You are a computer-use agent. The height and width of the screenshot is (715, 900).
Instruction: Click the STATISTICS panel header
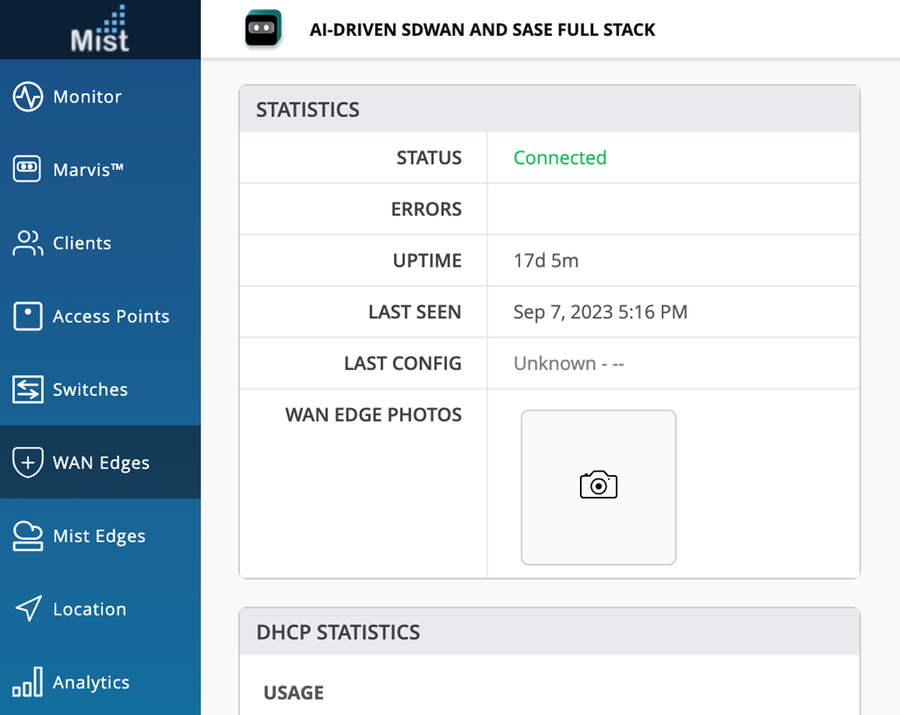(x=549, y=109)
